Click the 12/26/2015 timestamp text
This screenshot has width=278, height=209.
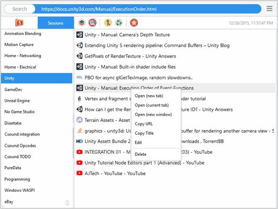point(251,23)
